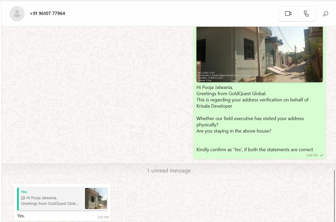336x222 pixels.
Task: Click the "Kindly confirm as 'Yes'" line
Action: pyautogui.click(x=254, y=150)
